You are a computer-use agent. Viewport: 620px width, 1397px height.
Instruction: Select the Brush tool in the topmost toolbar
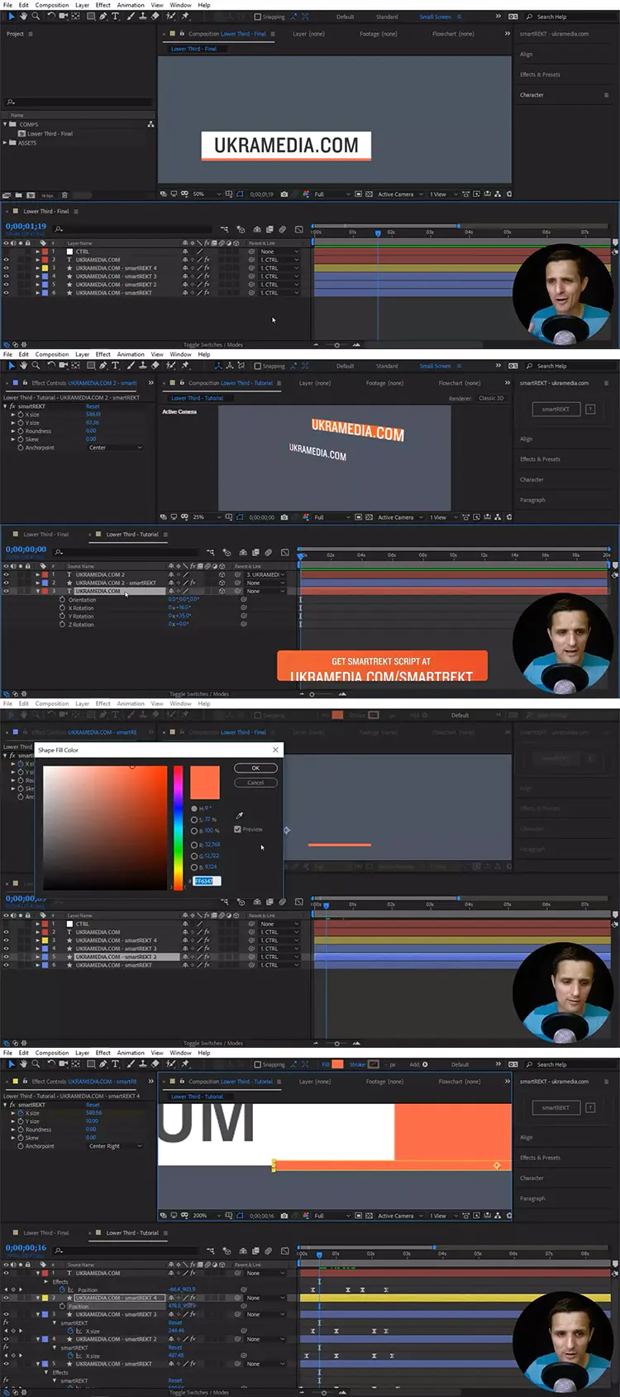click(131, 16)
